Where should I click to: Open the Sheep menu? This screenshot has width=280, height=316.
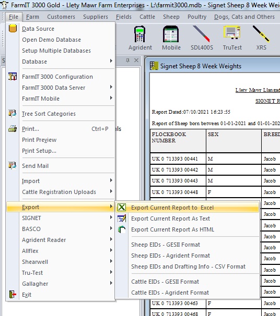click(x=171, y=17)
